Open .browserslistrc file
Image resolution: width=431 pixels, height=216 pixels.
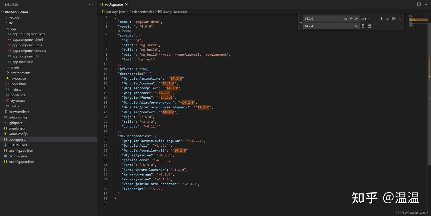coord(48,112)
